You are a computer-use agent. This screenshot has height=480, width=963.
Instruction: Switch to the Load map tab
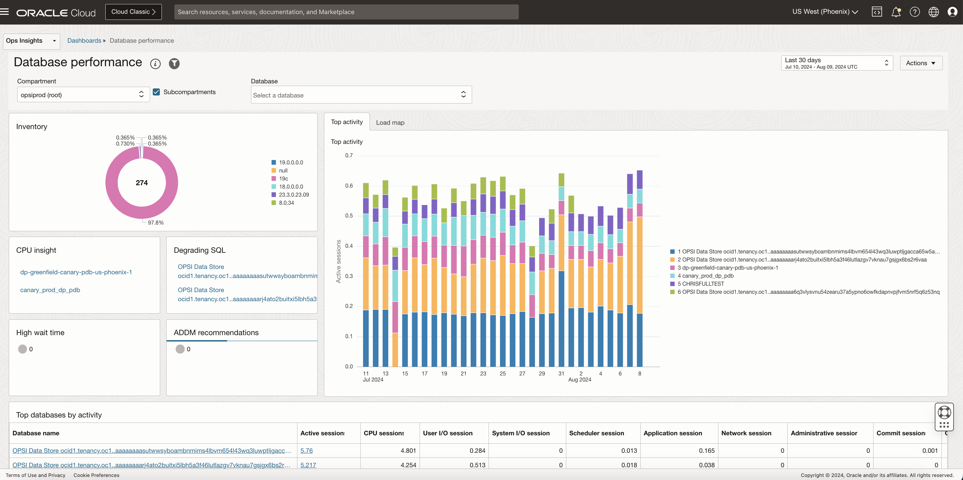point(390,123)
